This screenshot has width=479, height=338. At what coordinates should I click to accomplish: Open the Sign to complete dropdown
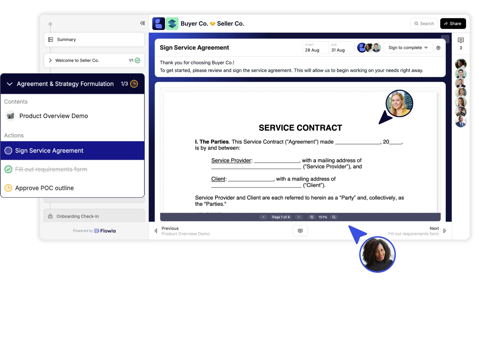point(408,48)
